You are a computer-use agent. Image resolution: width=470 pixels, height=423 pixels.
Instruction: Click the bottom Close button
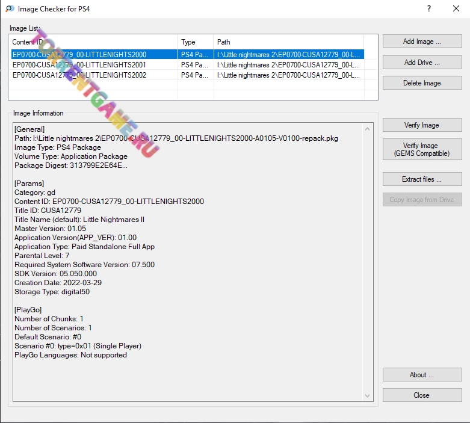click(x=422, y=395)
